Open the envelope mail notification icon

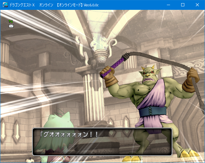[11, 26]
